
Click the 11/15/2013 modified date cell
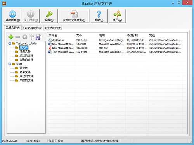(x=137, y=40)
